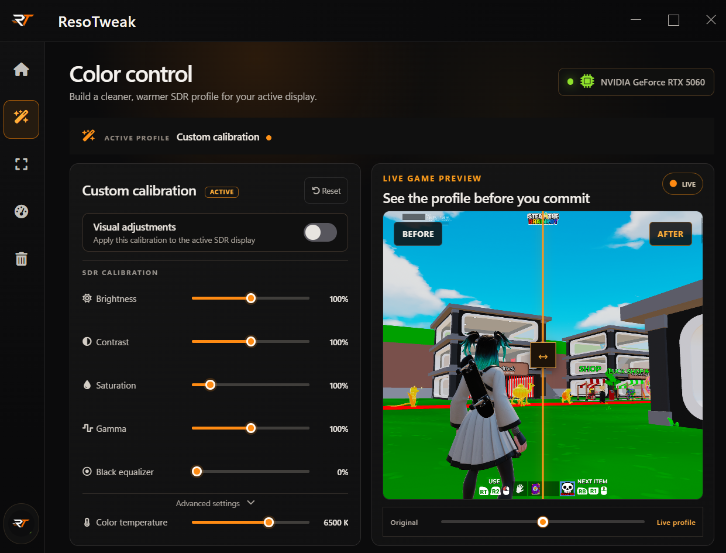726x553 pixels.
Task: Minimize the ResoTweak window
Action: point(636,20)
